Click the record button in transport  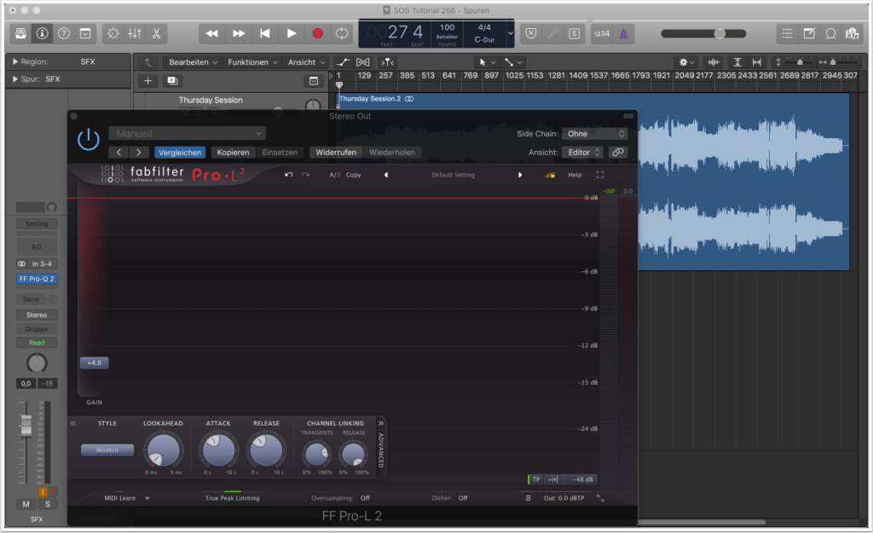(x=317, y=33)
